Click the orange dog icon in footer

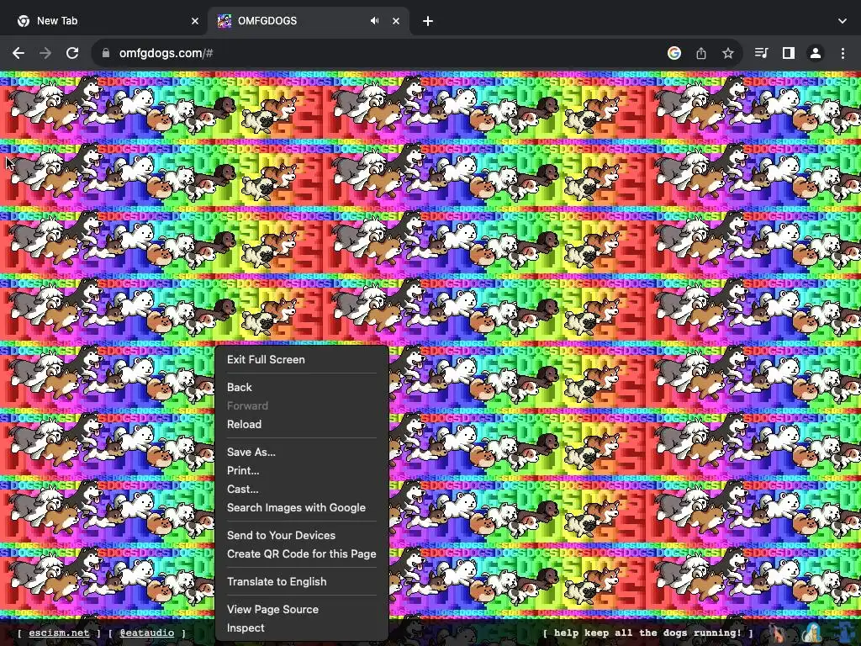[x=777, y=633]
